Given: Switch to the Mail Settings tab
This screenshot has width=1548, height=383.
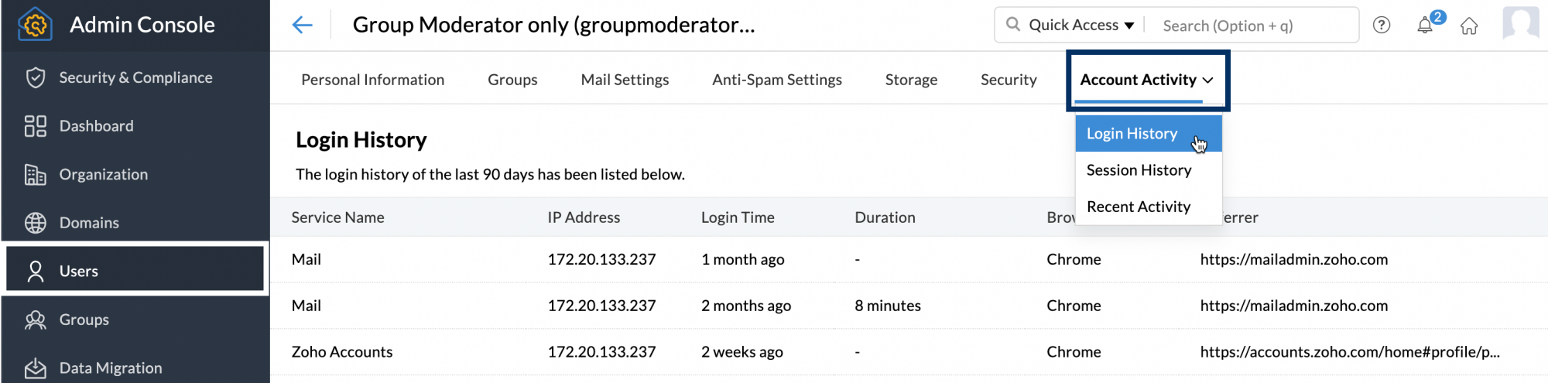Looking at the screenshot, I should tap(625, 80).
